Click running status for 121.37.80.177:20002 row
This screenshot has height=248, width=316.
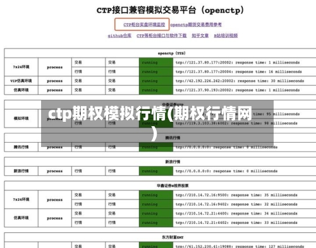(x=156, y=62)
